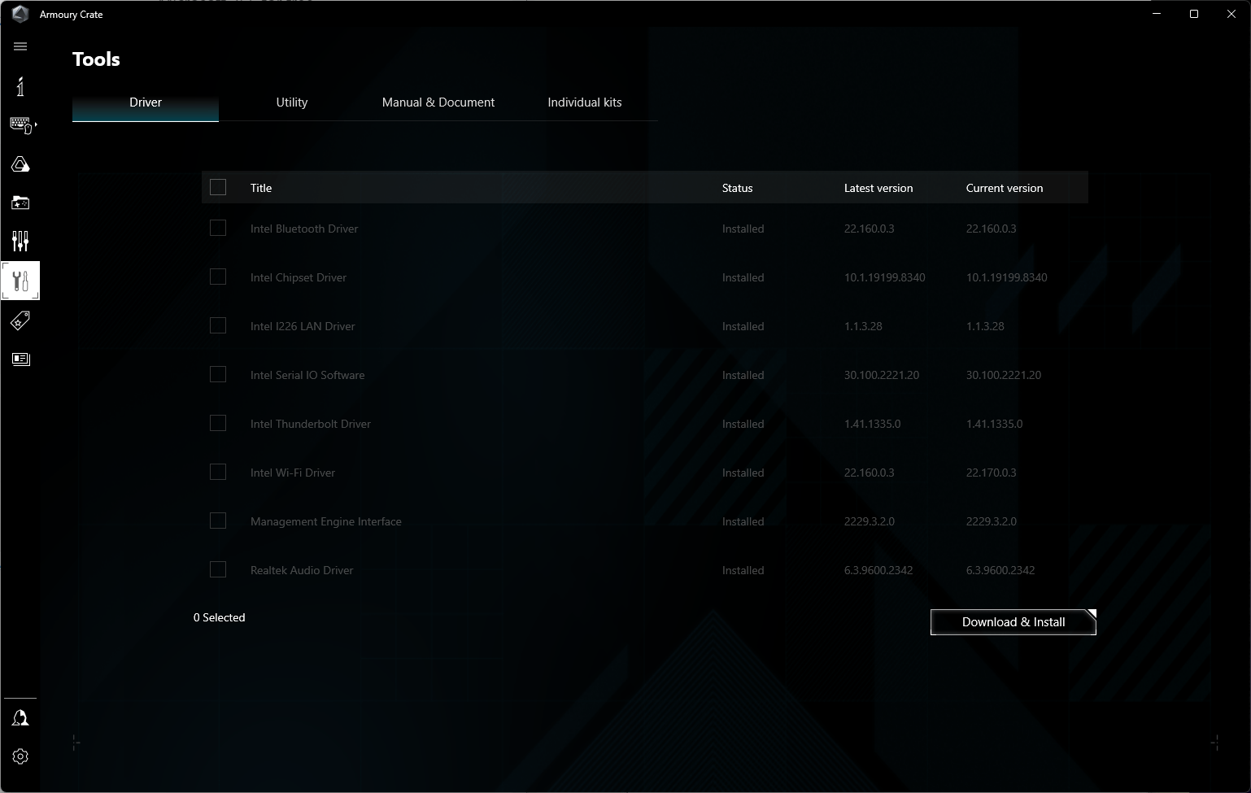Click I226 LAN current version 1.1.3.28
Screen dimensions: 1251x793
[x=985, y=326]
